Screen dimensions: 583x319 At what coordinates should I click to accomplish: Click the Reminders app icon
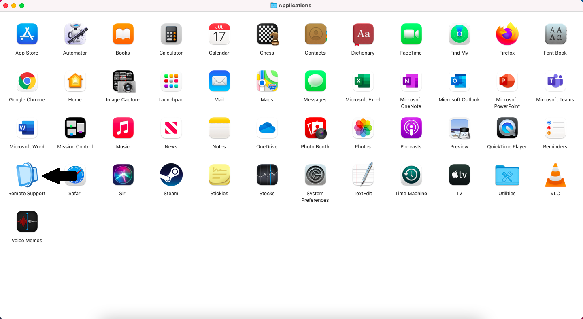click(x=555, y=128)
